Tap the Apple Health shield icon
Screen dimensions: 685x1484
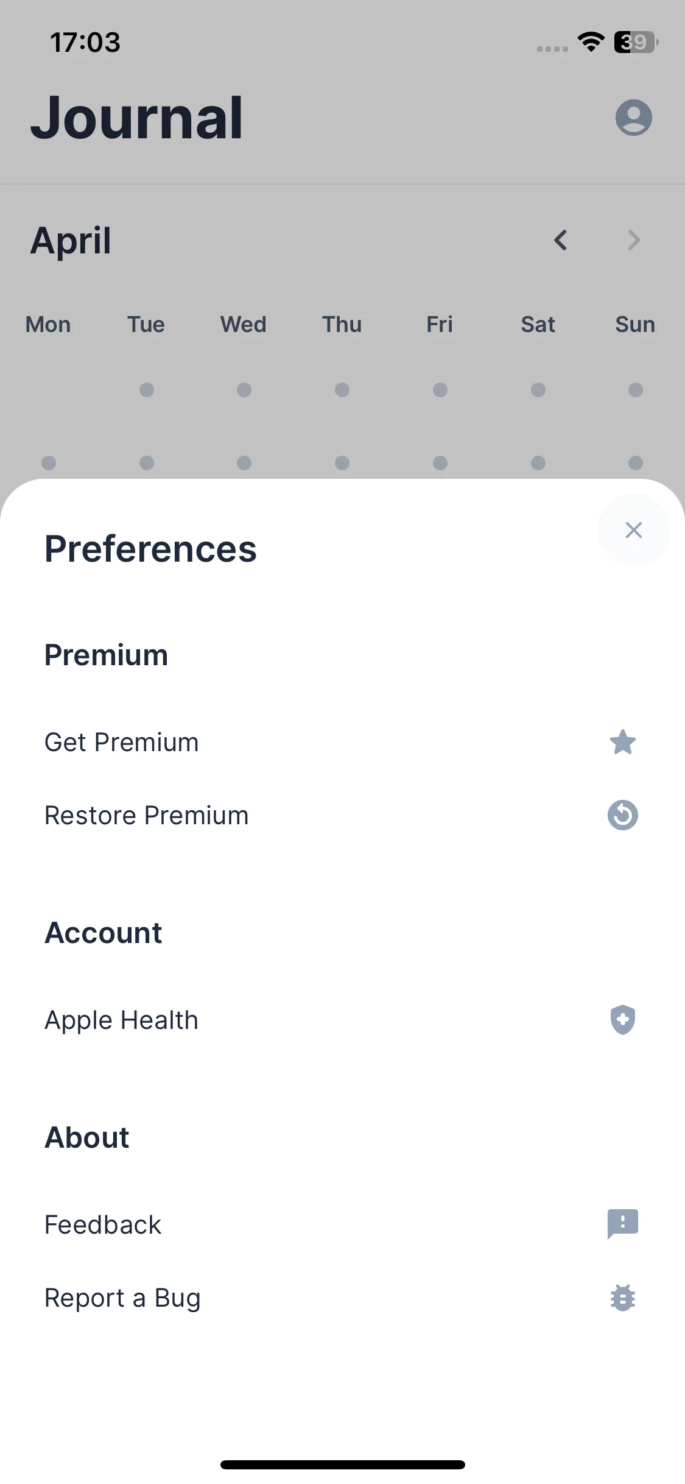[622, 1020]
